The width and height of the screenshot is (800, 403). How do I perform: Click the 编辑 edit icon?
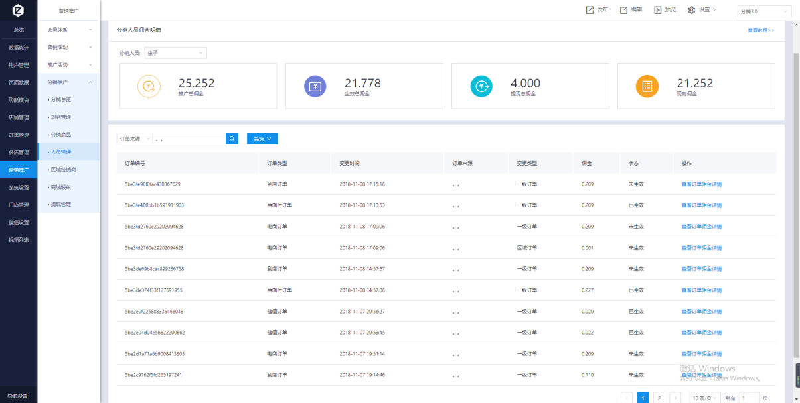pos(623,10)
